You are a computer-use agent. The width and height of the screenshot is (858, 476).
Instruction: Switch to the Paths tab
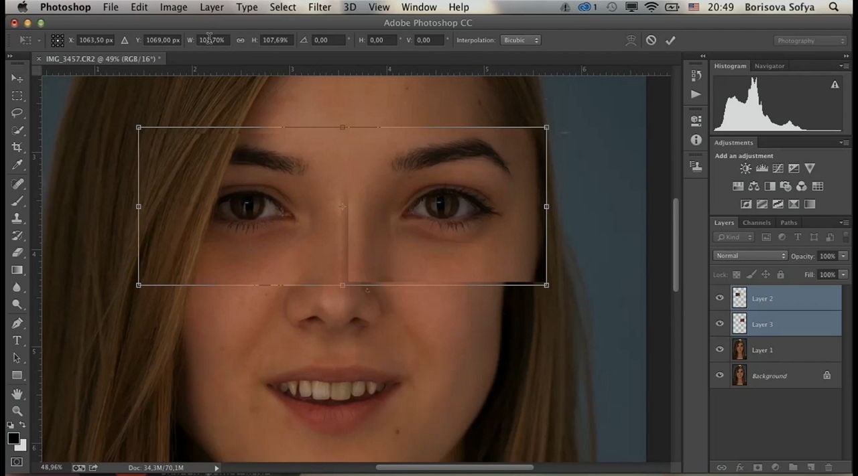[789, 222]
